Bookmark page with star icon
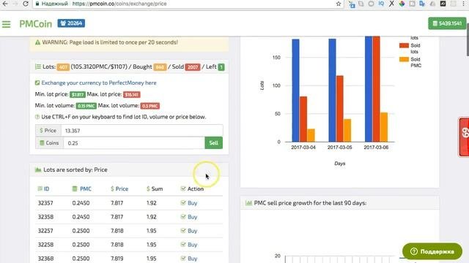469x263 pixels. point(339,4)
